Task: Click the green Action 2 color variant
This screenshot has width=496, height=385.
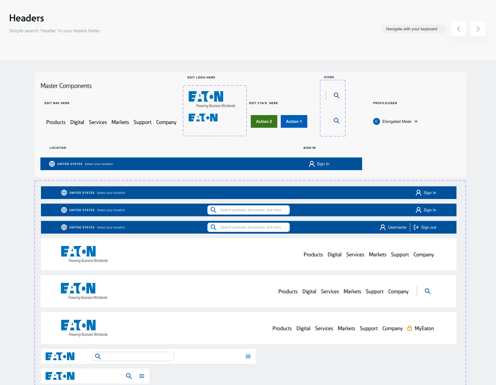Action: pyautogui.click(x=264, y=121)
